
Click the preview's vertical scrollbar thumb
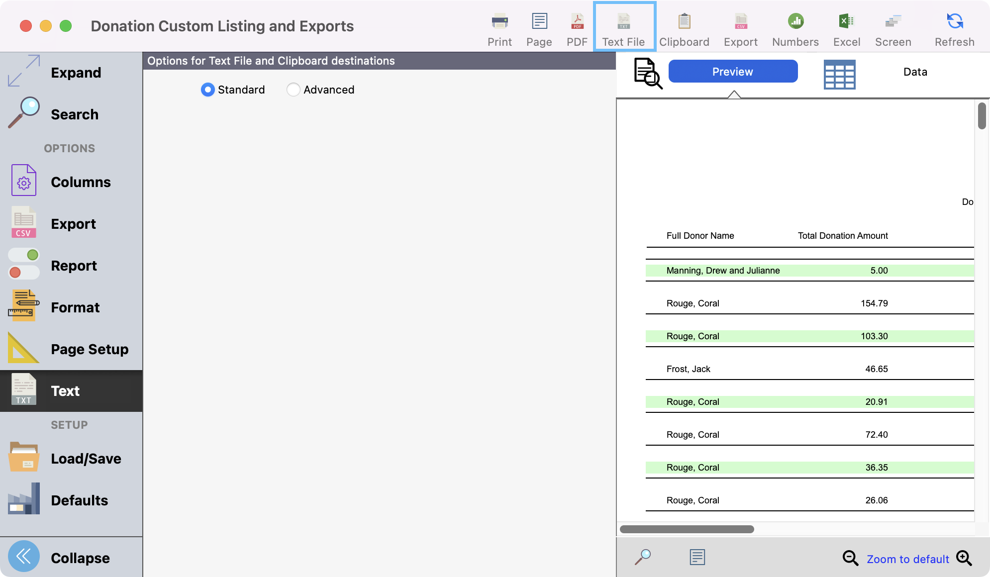(982, 116)
